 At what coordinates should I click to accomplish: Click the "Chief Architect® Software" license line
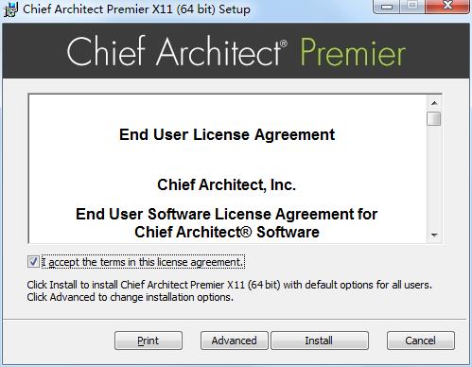pyautogui.click(x=227, y=232)
